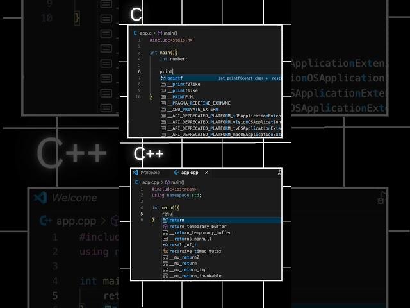
Task: Select the return keyword suggestion
Action: click(x=222, y=220)
